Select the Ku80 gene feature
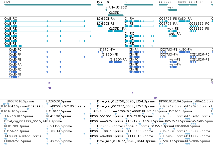 [183, 5]
